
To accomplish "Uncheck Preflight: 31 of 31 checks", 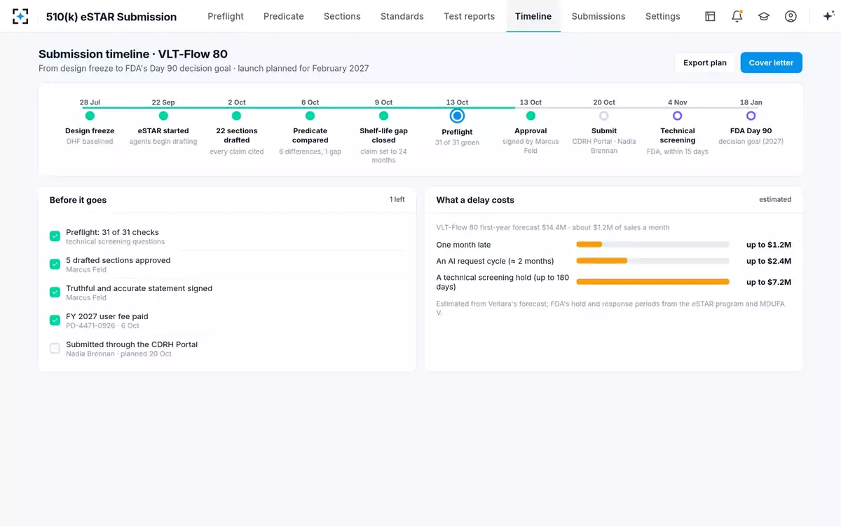I will point(55,236).
